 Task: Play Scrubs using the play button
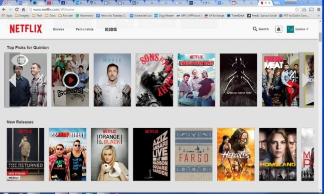click(71, 80)
